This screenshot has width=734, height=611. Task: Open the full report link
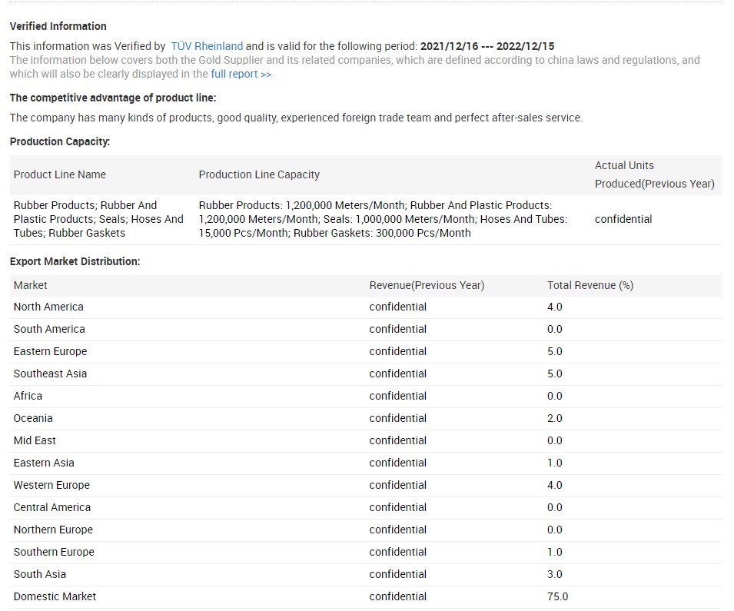tap(241, 74)
